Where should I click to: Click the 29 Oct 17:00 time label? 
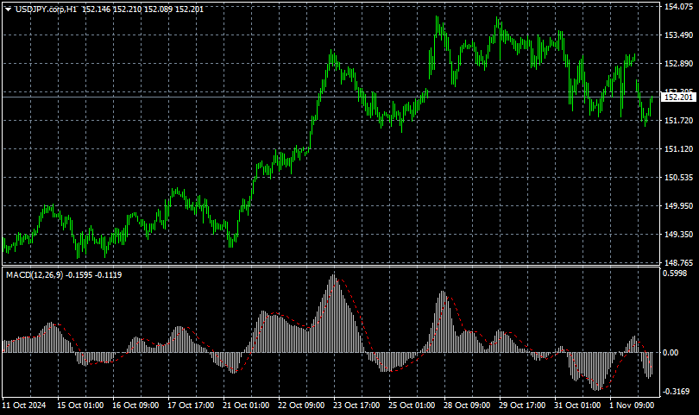522,406
